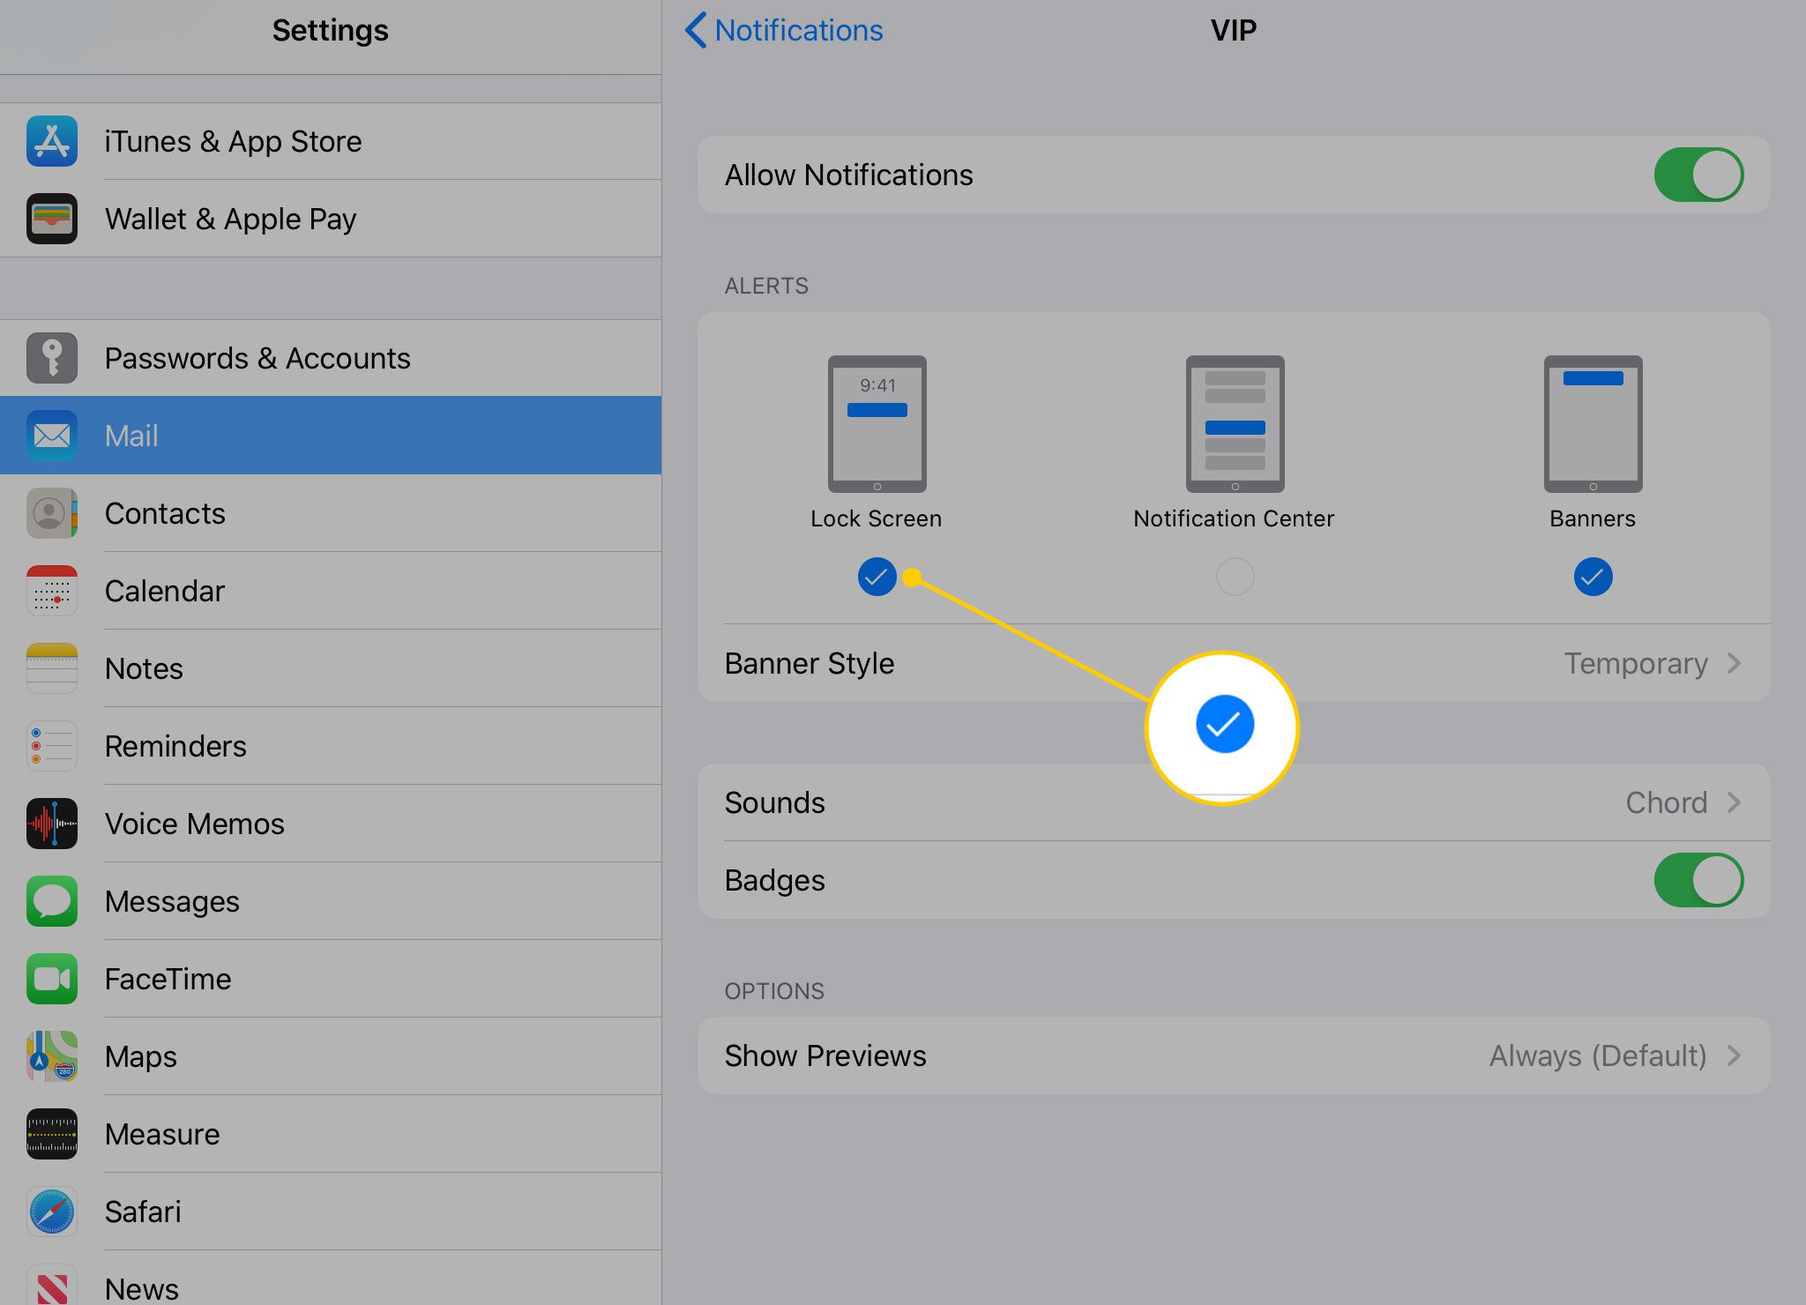Viewport: 1806px width, 1305px height.
Task: Open News settings
Action: point(331,1279)
